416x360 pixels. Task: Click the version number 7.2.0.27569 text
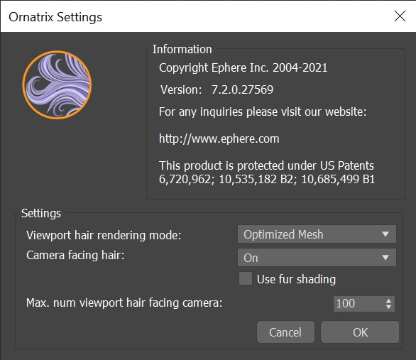[242, 89]
